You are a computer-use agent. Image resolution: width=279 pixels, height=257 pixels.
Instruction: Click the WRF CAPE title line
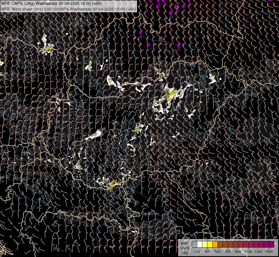click(x=51, y=3)
